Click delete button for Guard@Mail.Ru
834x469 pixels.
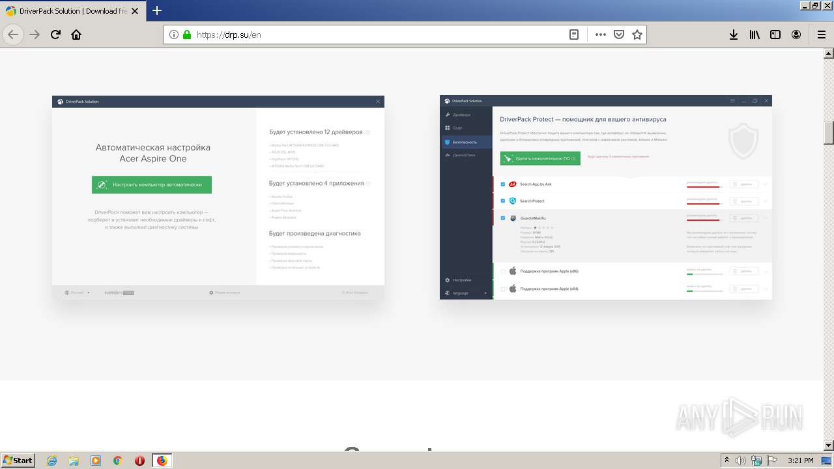tap(743, 218)
